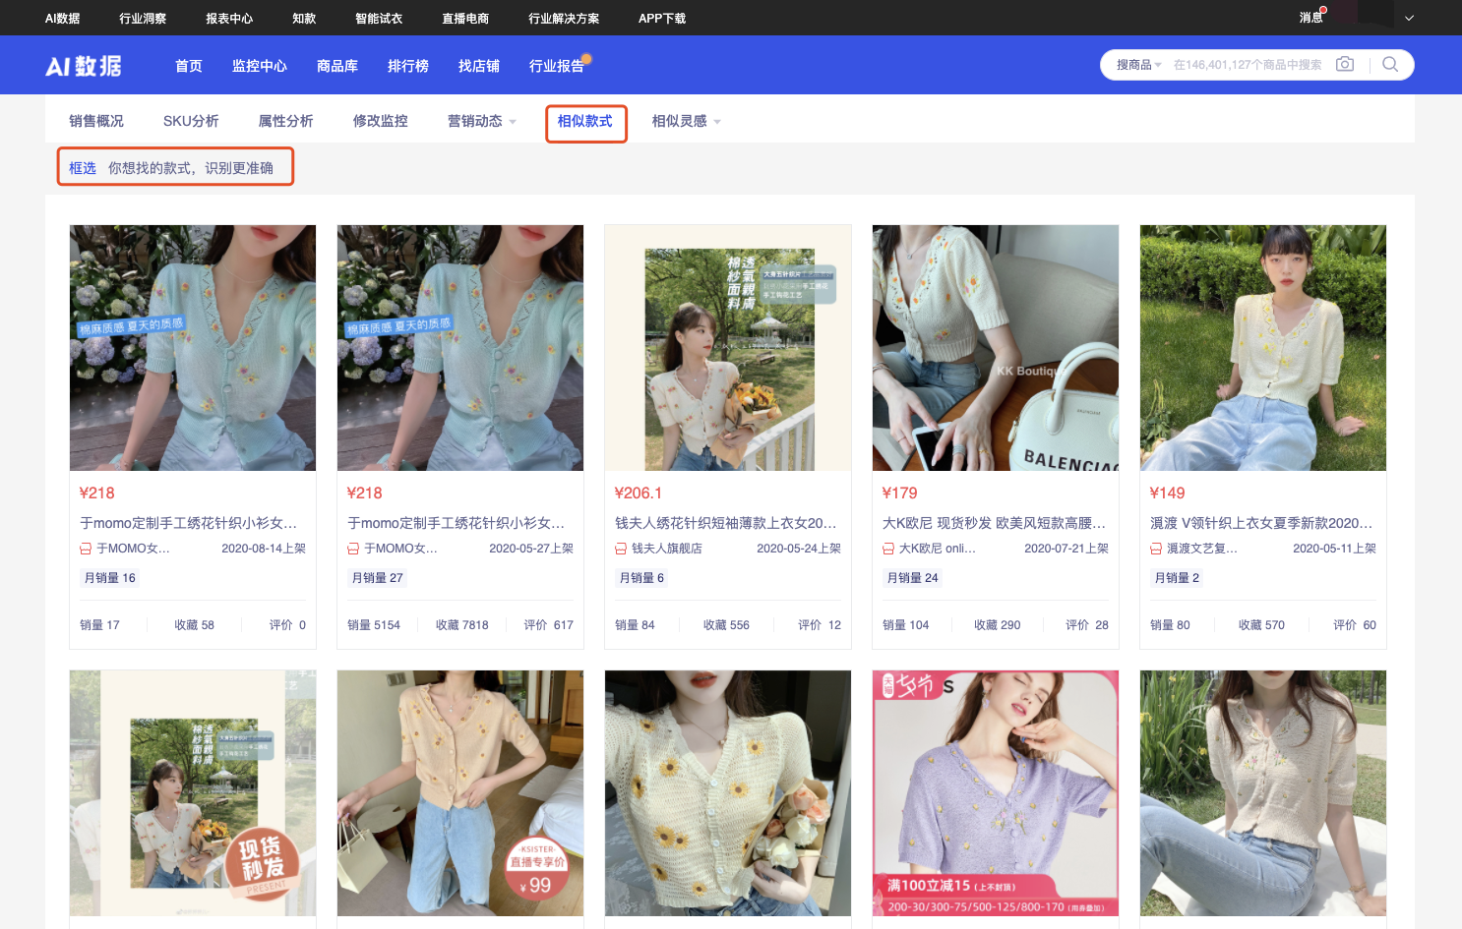Open cream cardigan on lawn product image
This screenshot has height=929, width=1462.
[x=1263, y=793]
